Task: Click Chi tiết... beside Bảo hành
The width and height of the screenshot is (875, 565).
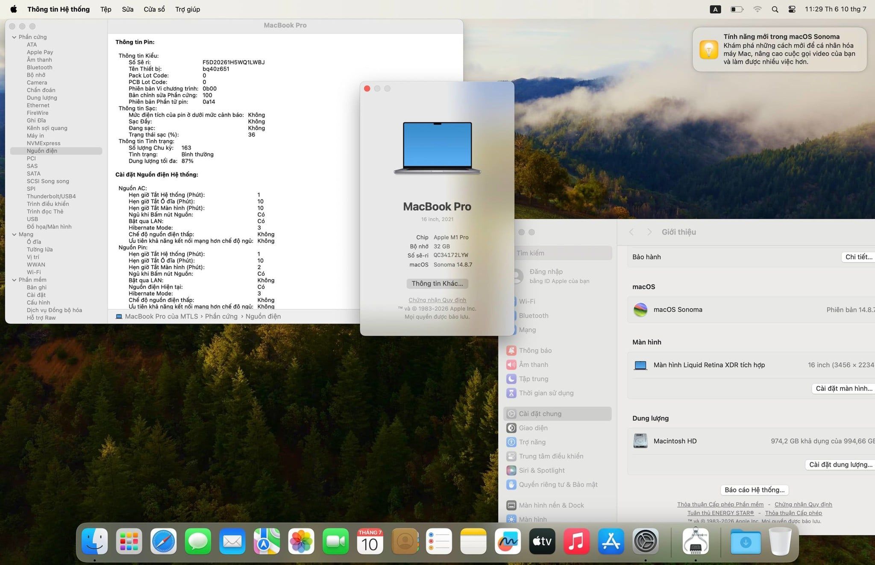Action: click(x=858, y=257)
